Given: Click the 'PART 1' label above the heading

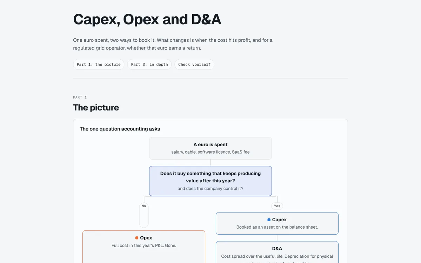Looking at the screenshot, I should tap(80, 97).
